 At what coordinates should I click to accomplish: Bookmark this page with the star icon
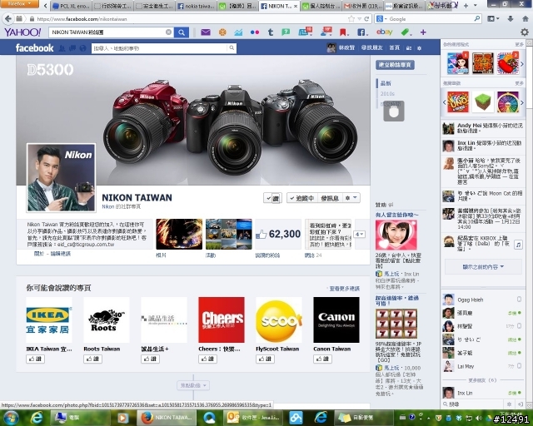351,18
